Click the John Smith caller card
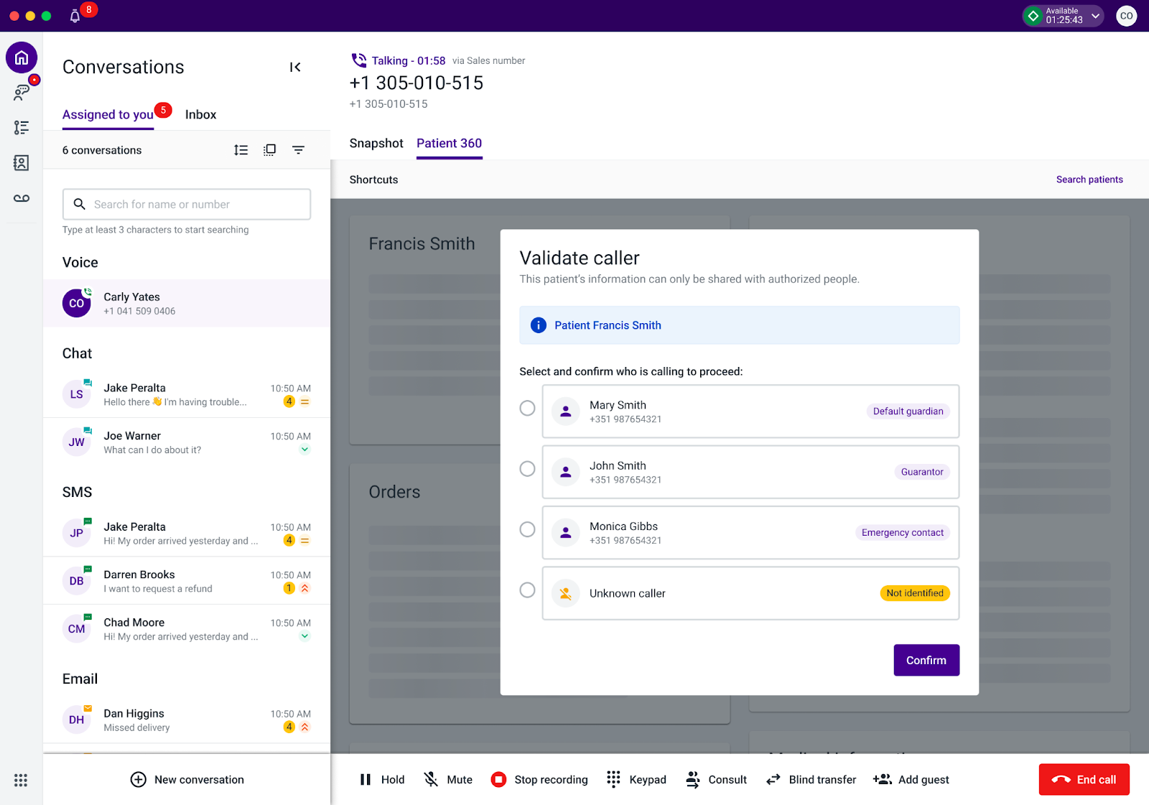1149x805 pixels. coord(750,472)
